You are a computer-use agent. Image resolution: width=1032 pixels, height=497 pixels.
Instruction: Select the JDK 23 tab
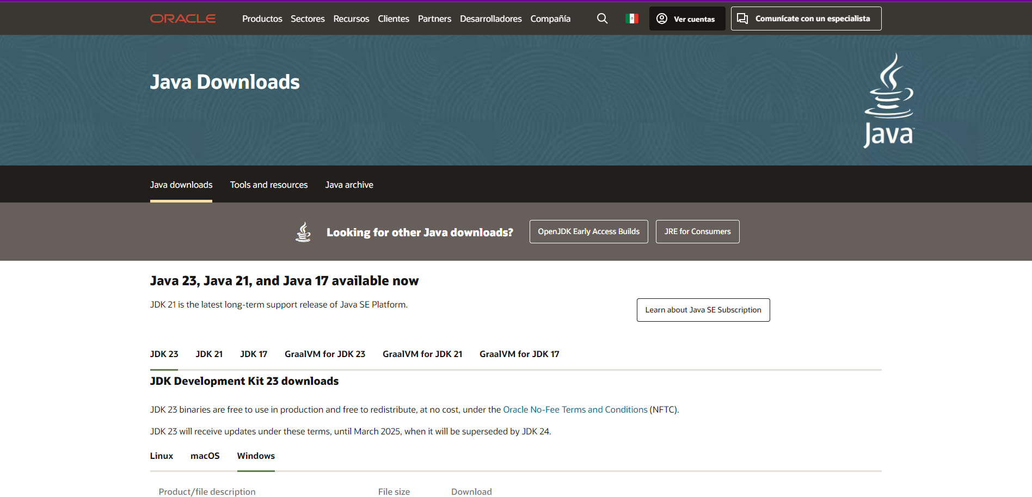pyautogui.click(x=164, y=354)
